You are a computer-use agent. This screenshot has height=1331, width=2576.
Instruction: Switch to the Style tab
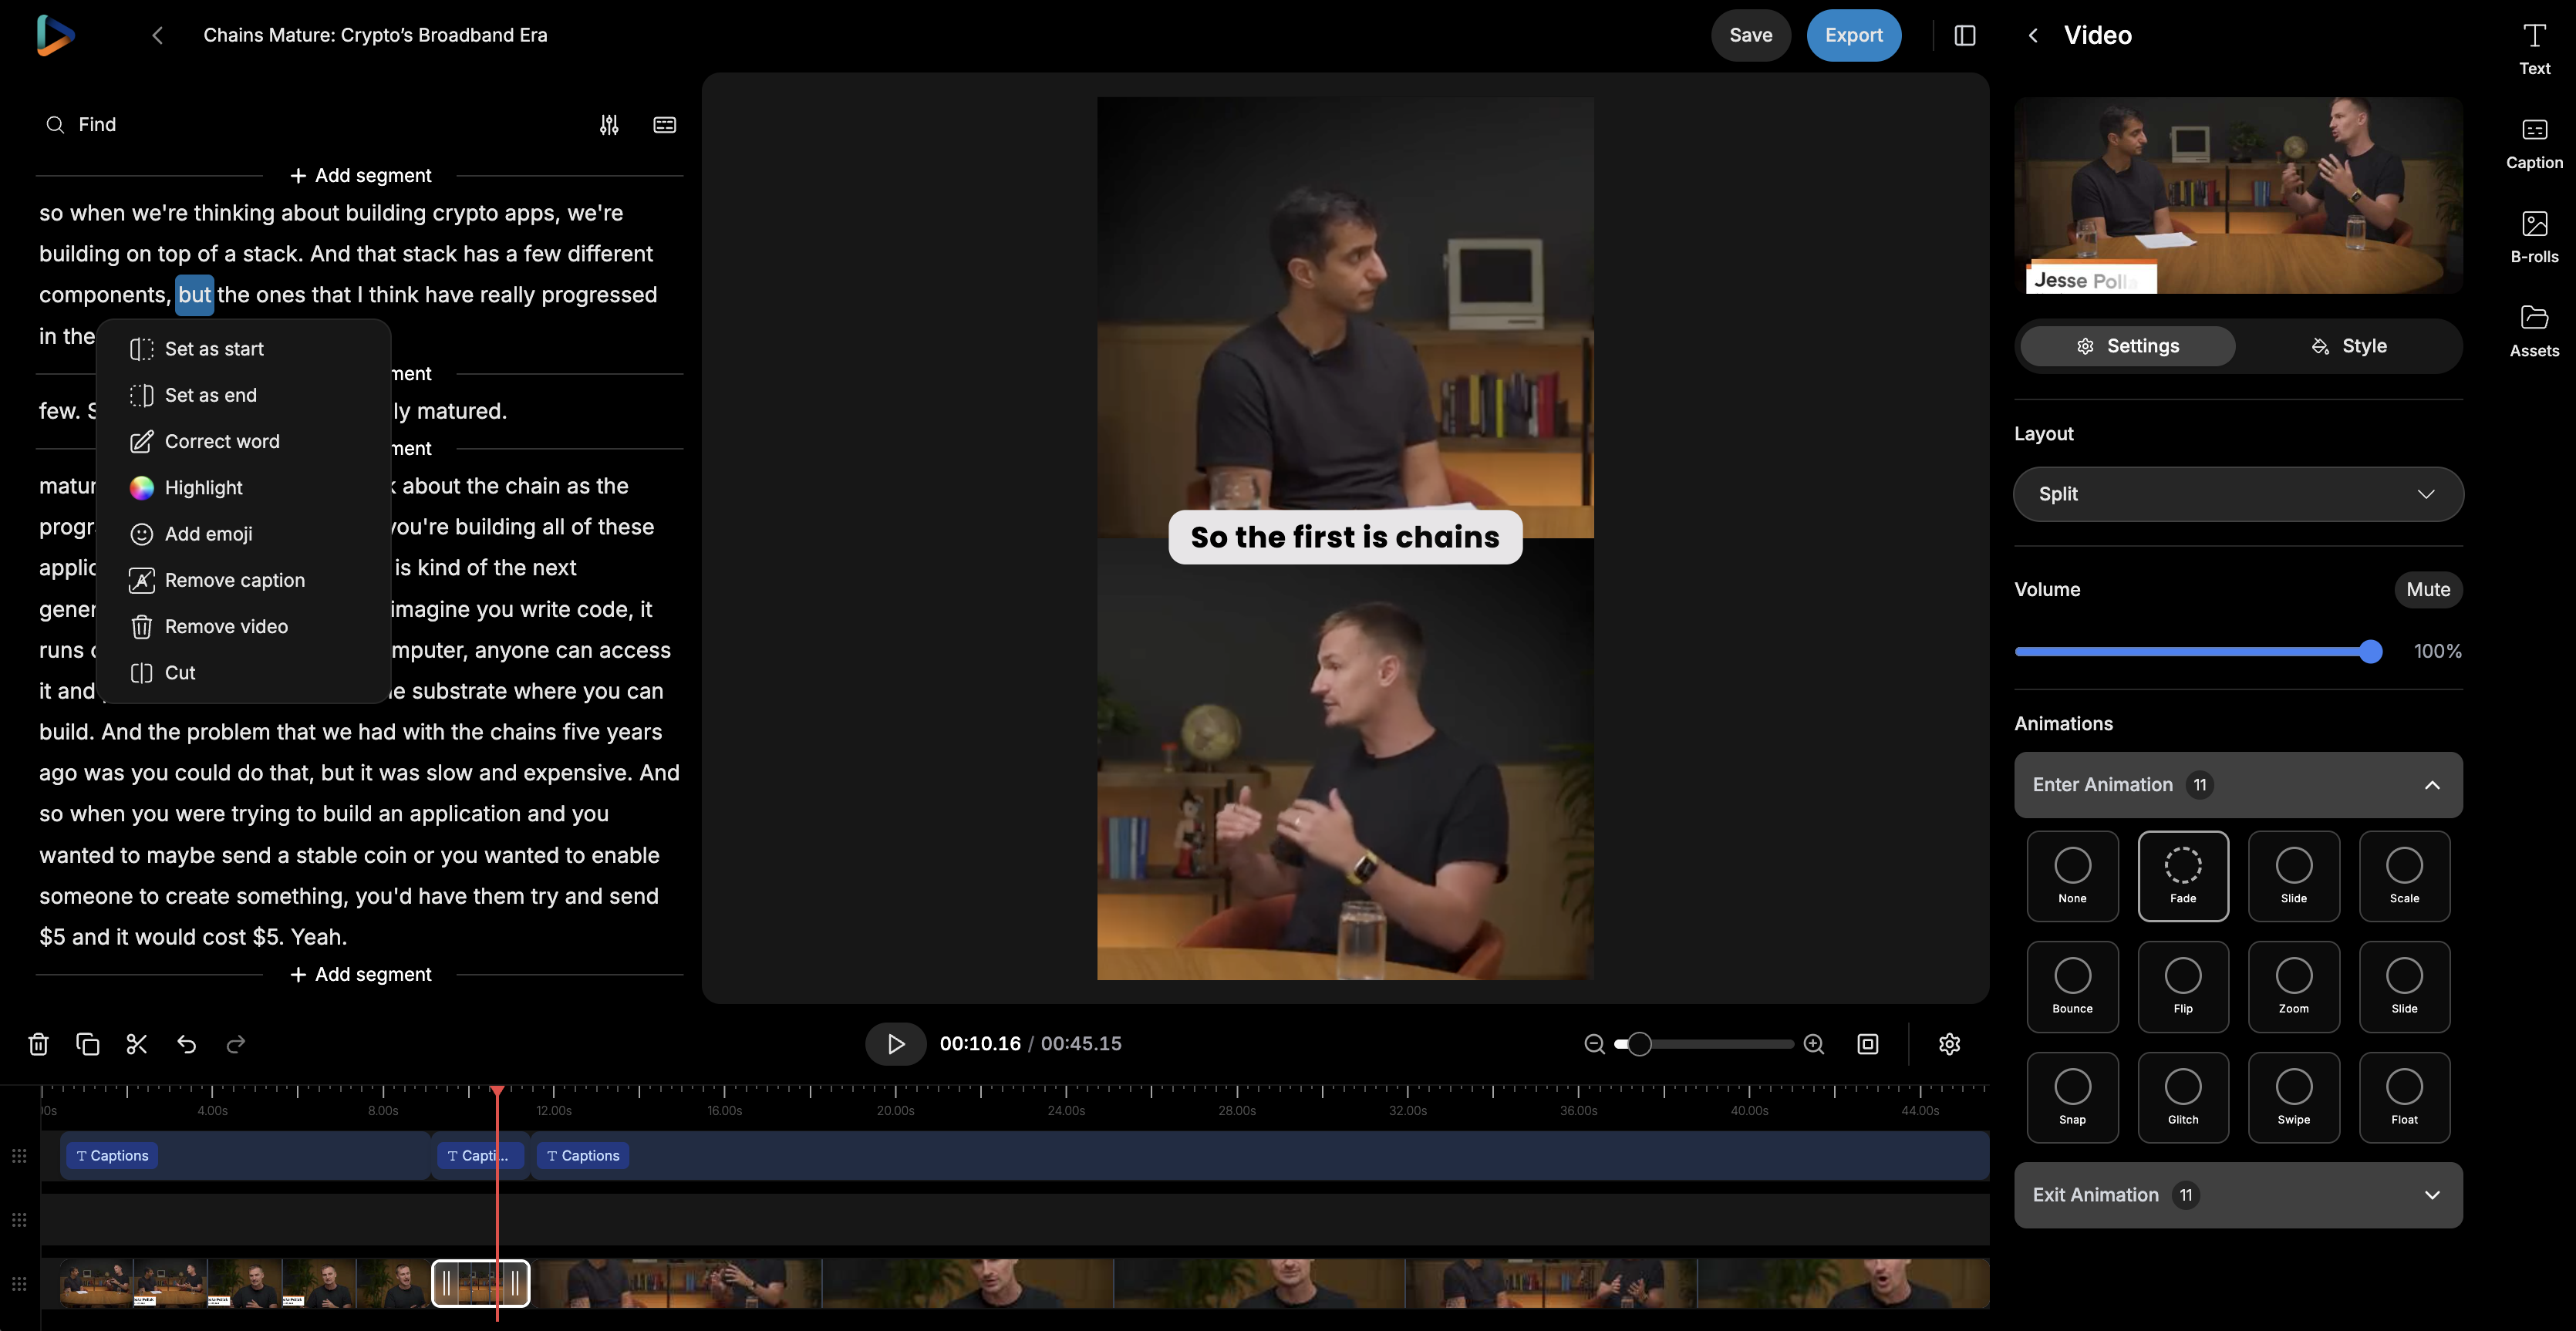tap(2364, 345)
